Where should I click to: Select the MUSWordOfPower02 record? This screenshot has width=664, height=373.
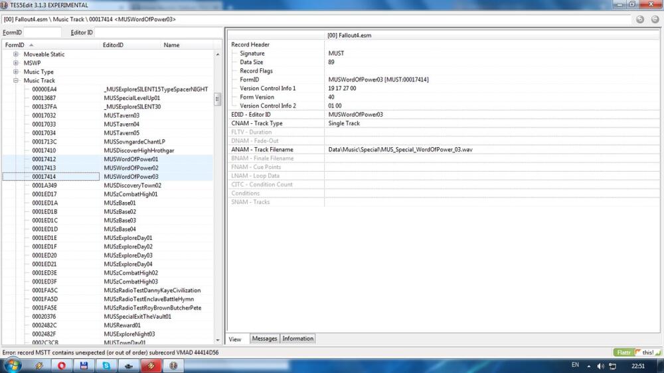tap(131, 168)
